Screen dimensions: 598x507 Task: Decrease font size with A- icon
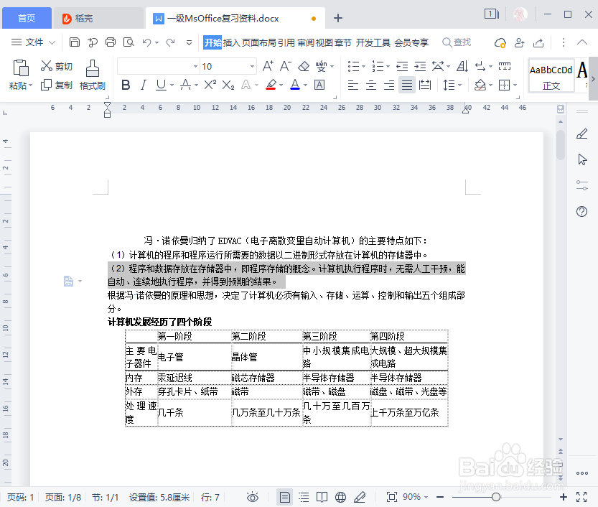(286, 66)
